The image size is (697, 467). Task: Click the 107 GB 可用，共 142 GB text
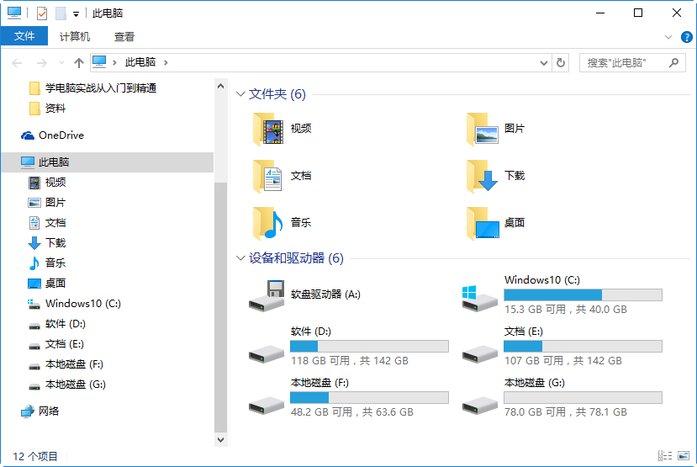[x=562, y=361]
